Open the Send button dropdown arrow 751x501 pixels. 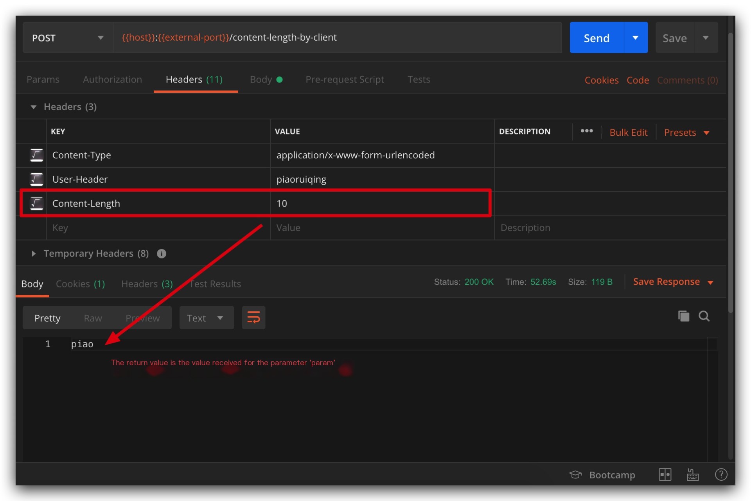[636, 38]
